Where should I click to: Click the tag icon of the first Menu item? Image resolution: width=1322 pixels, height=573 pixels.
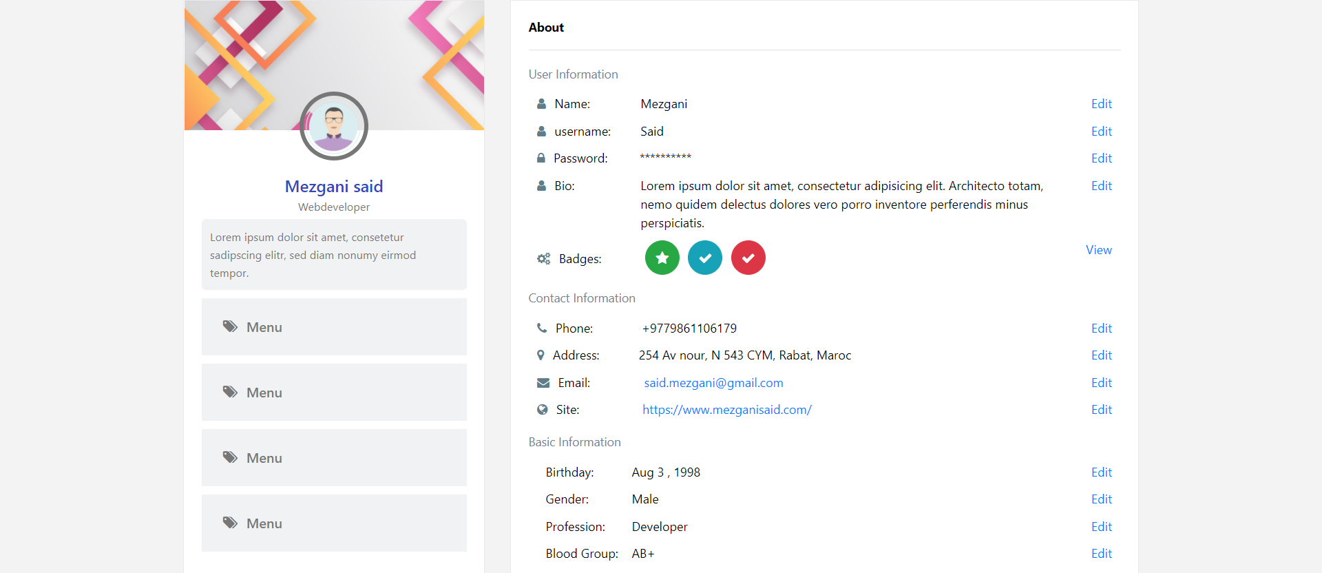click(230, 326)
